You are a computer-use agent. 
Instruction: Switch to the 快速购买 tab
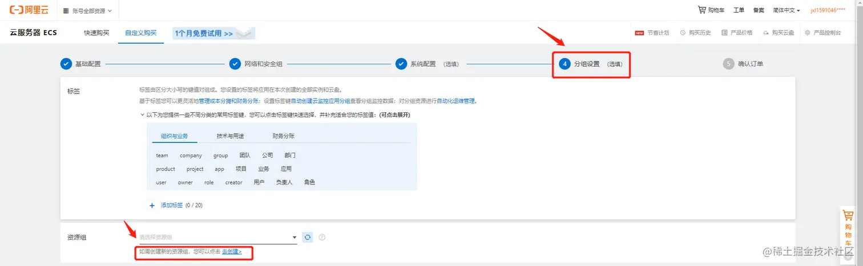[x=96, y=33]
